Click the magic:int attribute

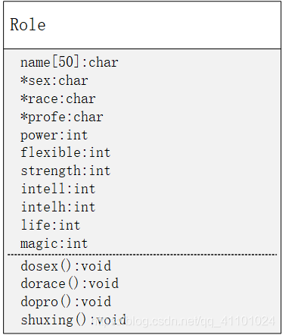54,244
